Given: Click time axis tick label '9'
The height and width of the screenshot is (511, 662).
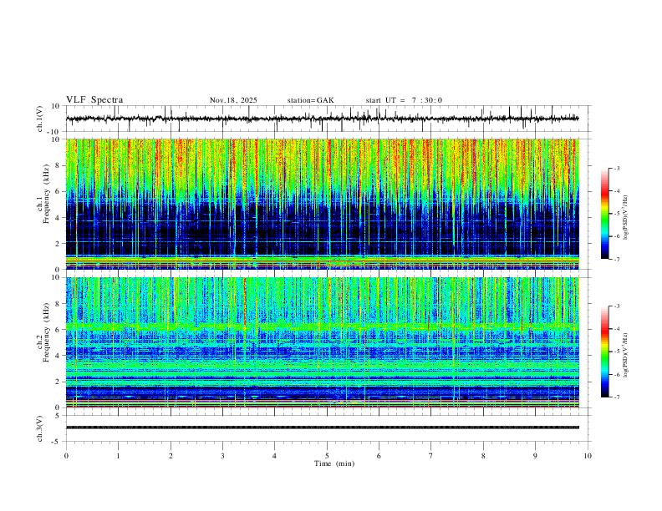Looking at the screenshot, I should click(x=535, y=456).
